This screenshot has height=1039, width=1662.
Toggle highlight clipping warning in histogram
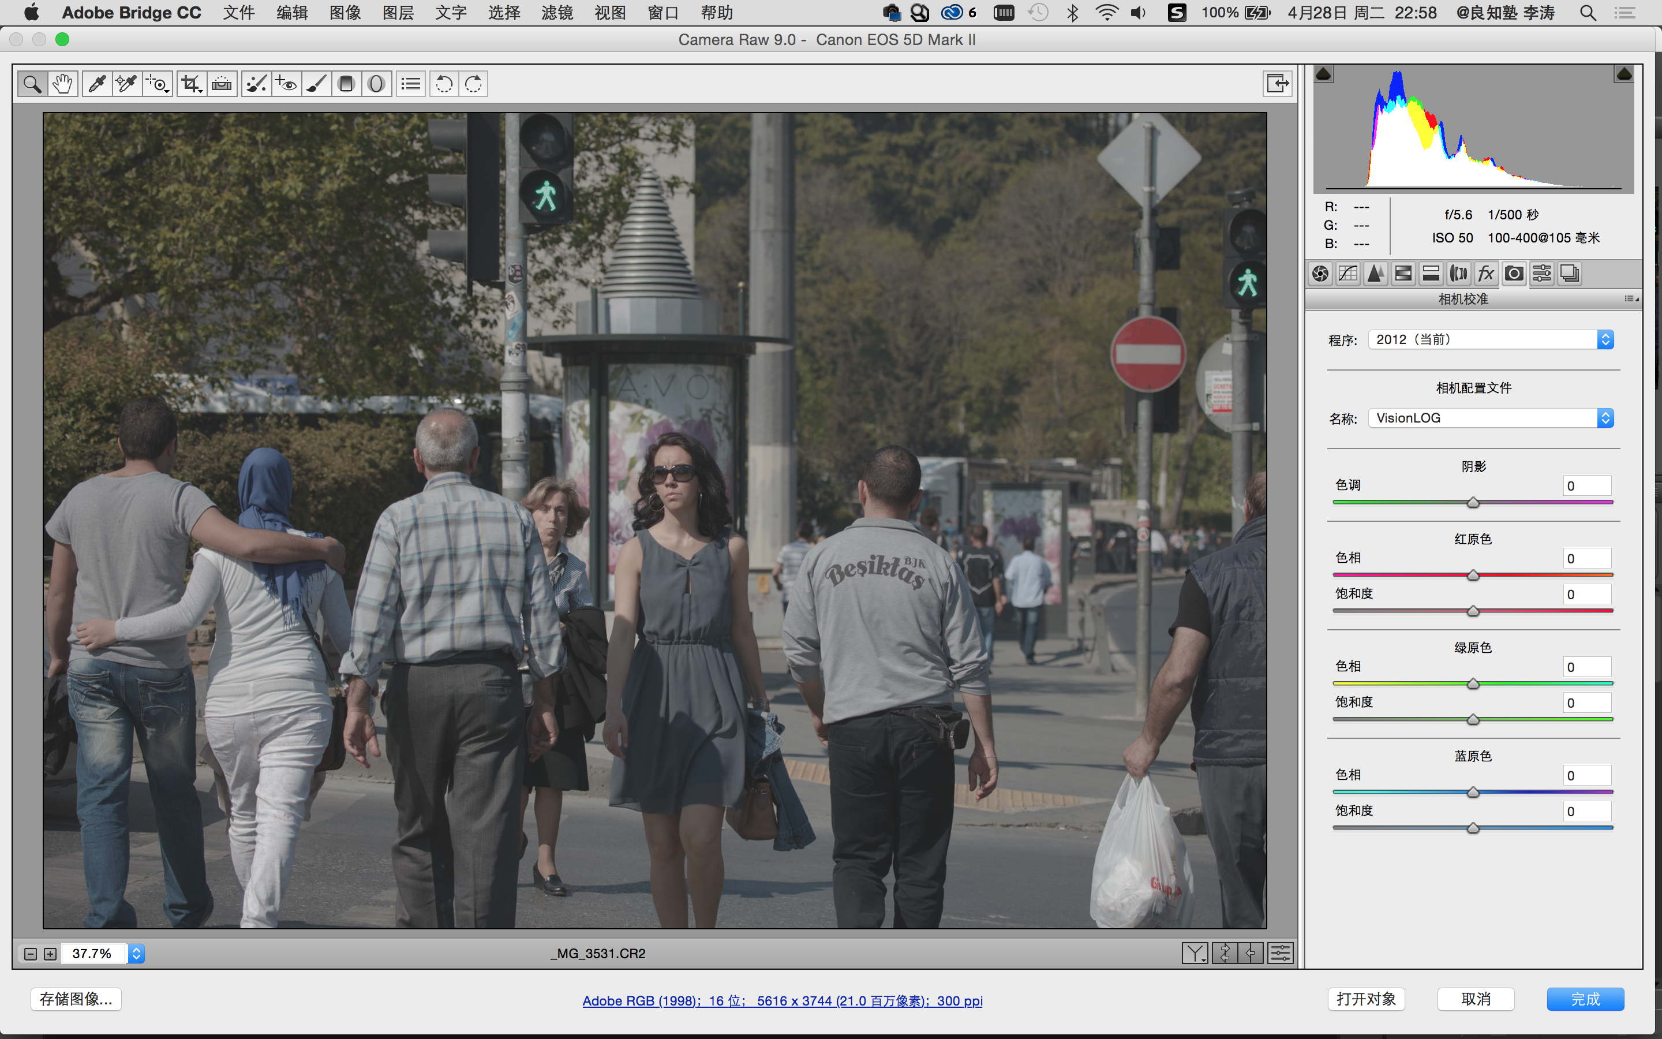click(1623, 73)
